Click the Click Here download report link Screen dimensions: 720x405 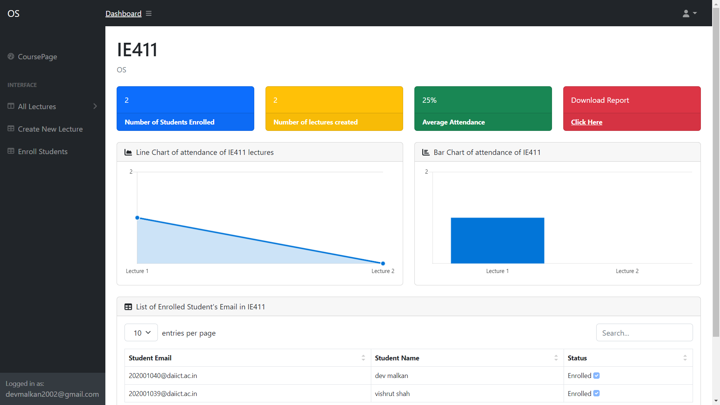coord(586,122)
